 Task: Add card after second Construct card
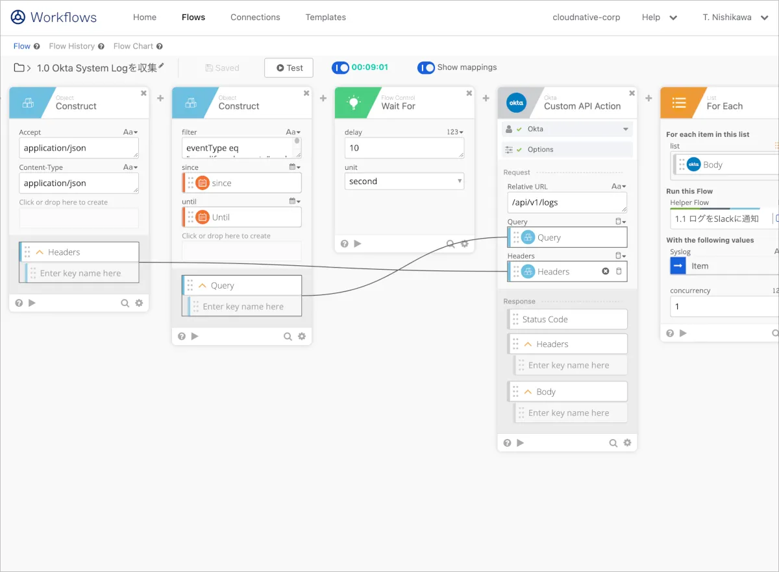[323, 98]
